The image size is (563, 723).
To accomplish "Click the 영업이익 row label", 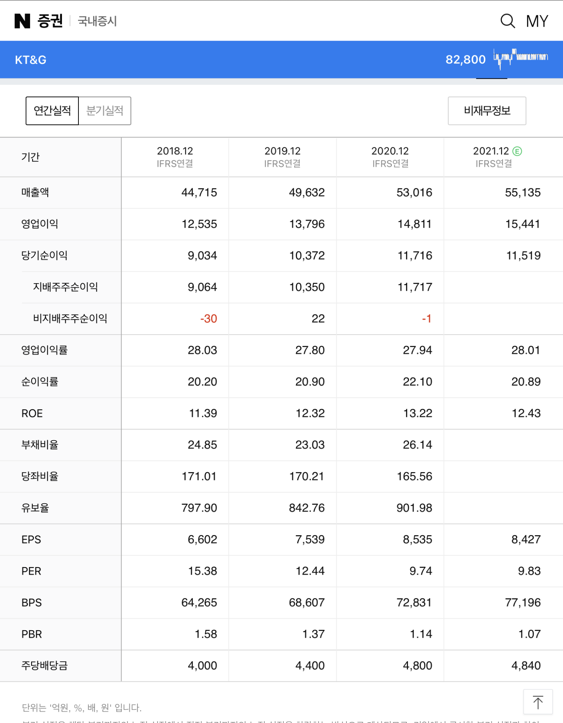I will (40, 224).
